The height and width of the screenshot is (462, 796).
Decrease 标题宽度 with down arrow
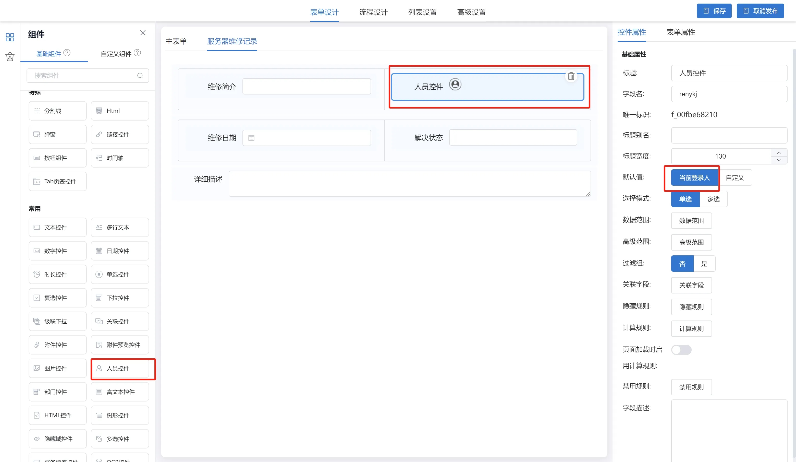[x=779, y=160]
